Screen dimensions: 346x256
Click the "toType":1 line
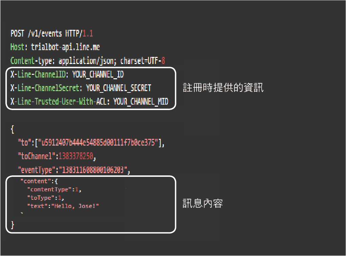pyautogui.click(x=46, y=198)
